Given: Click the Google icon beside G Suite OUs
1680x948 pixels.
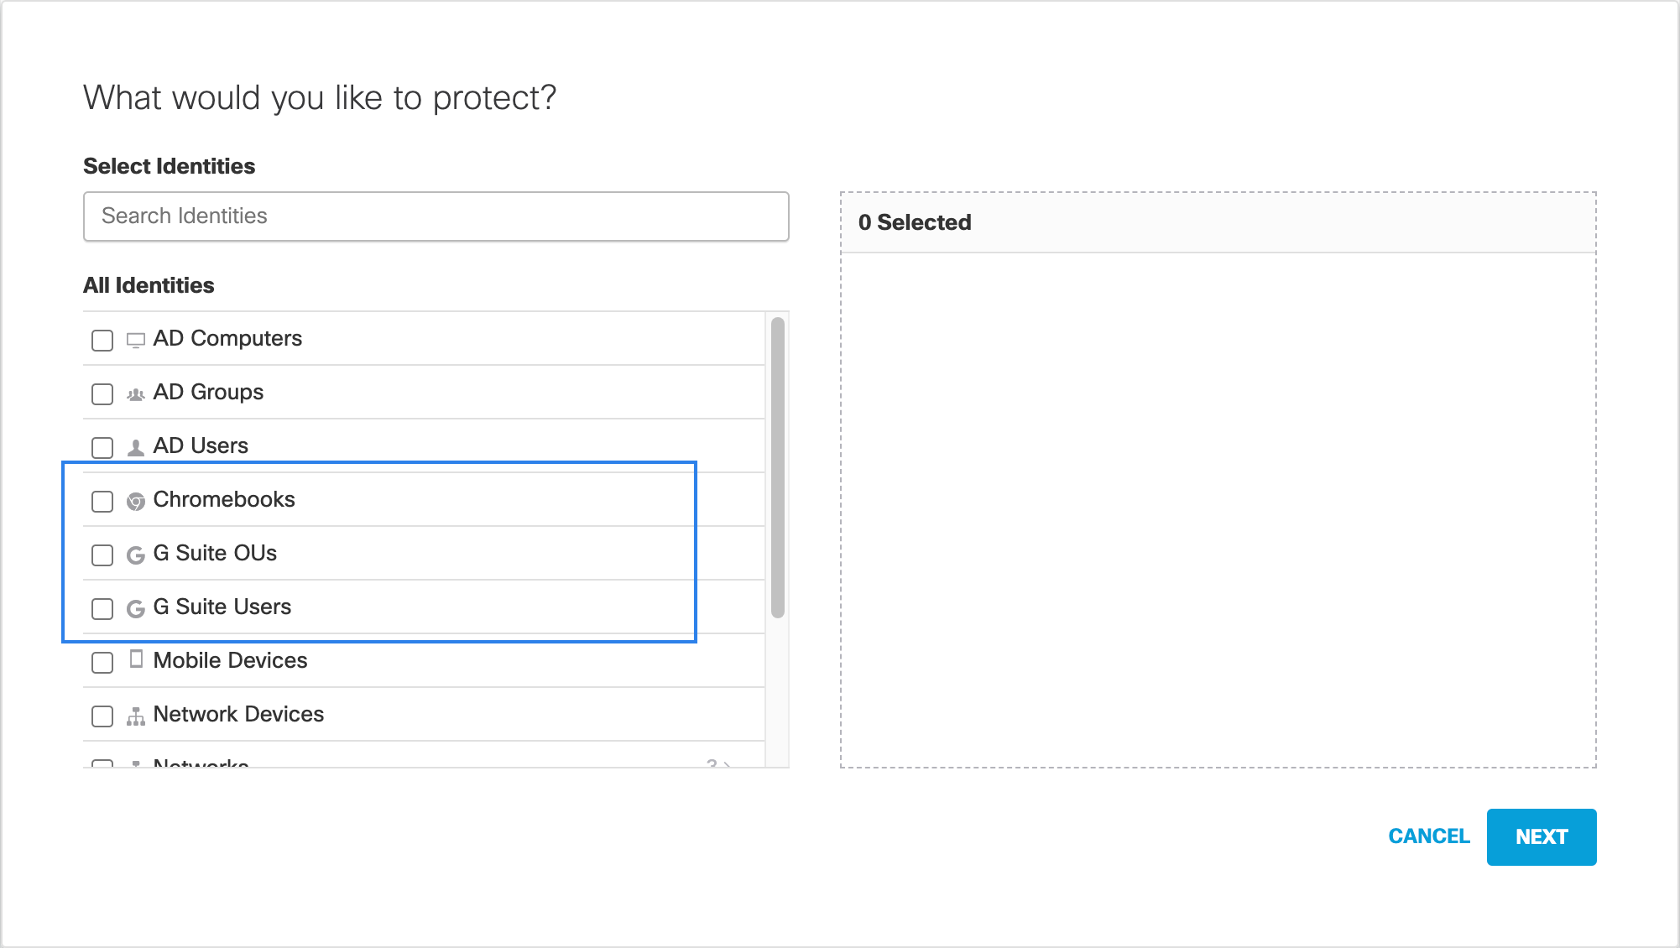Looking at the screenshot, I should [x=135, y=555].
